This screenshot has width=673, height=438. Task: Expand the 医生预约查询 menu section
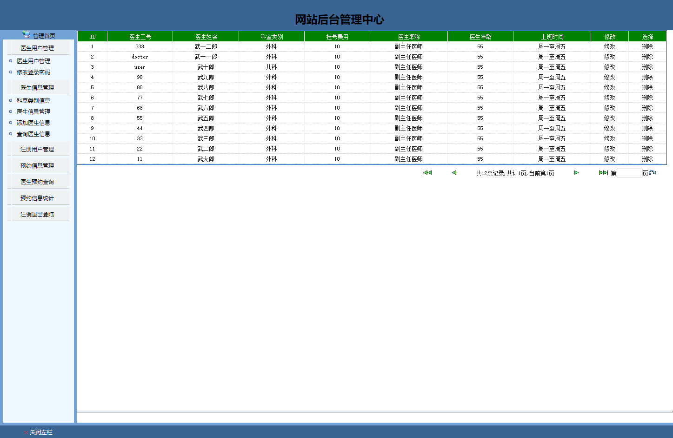click(37, 182)
